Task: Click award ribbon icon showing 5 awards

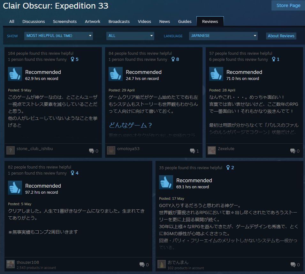Action: tap(72, 59)
